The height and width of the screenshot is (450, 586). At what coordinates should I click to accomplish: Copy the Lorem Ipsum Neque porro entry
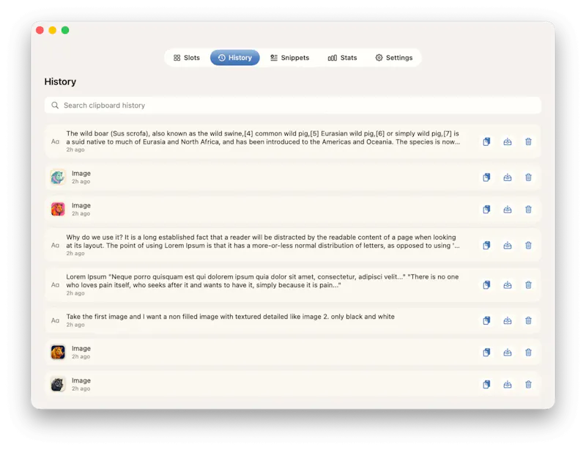click(486, 285)
